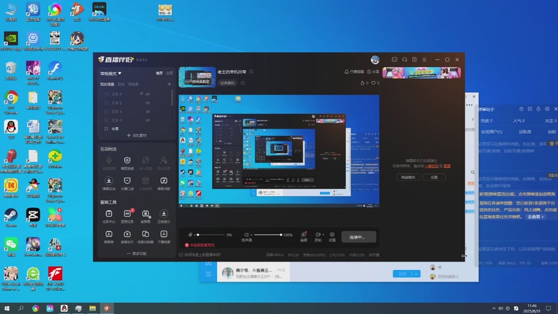
Task: Click the scene source list scrollbar
Action: [172, 98]
